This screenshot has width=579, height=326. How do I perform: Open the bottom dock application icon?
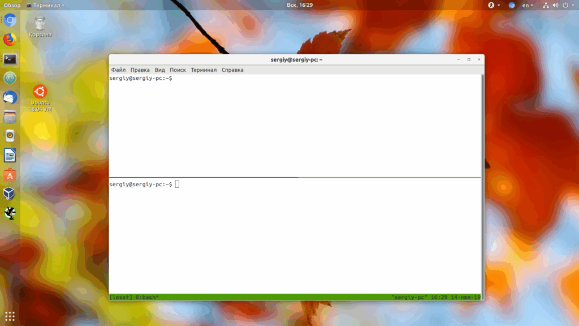(x=10, y=213)
